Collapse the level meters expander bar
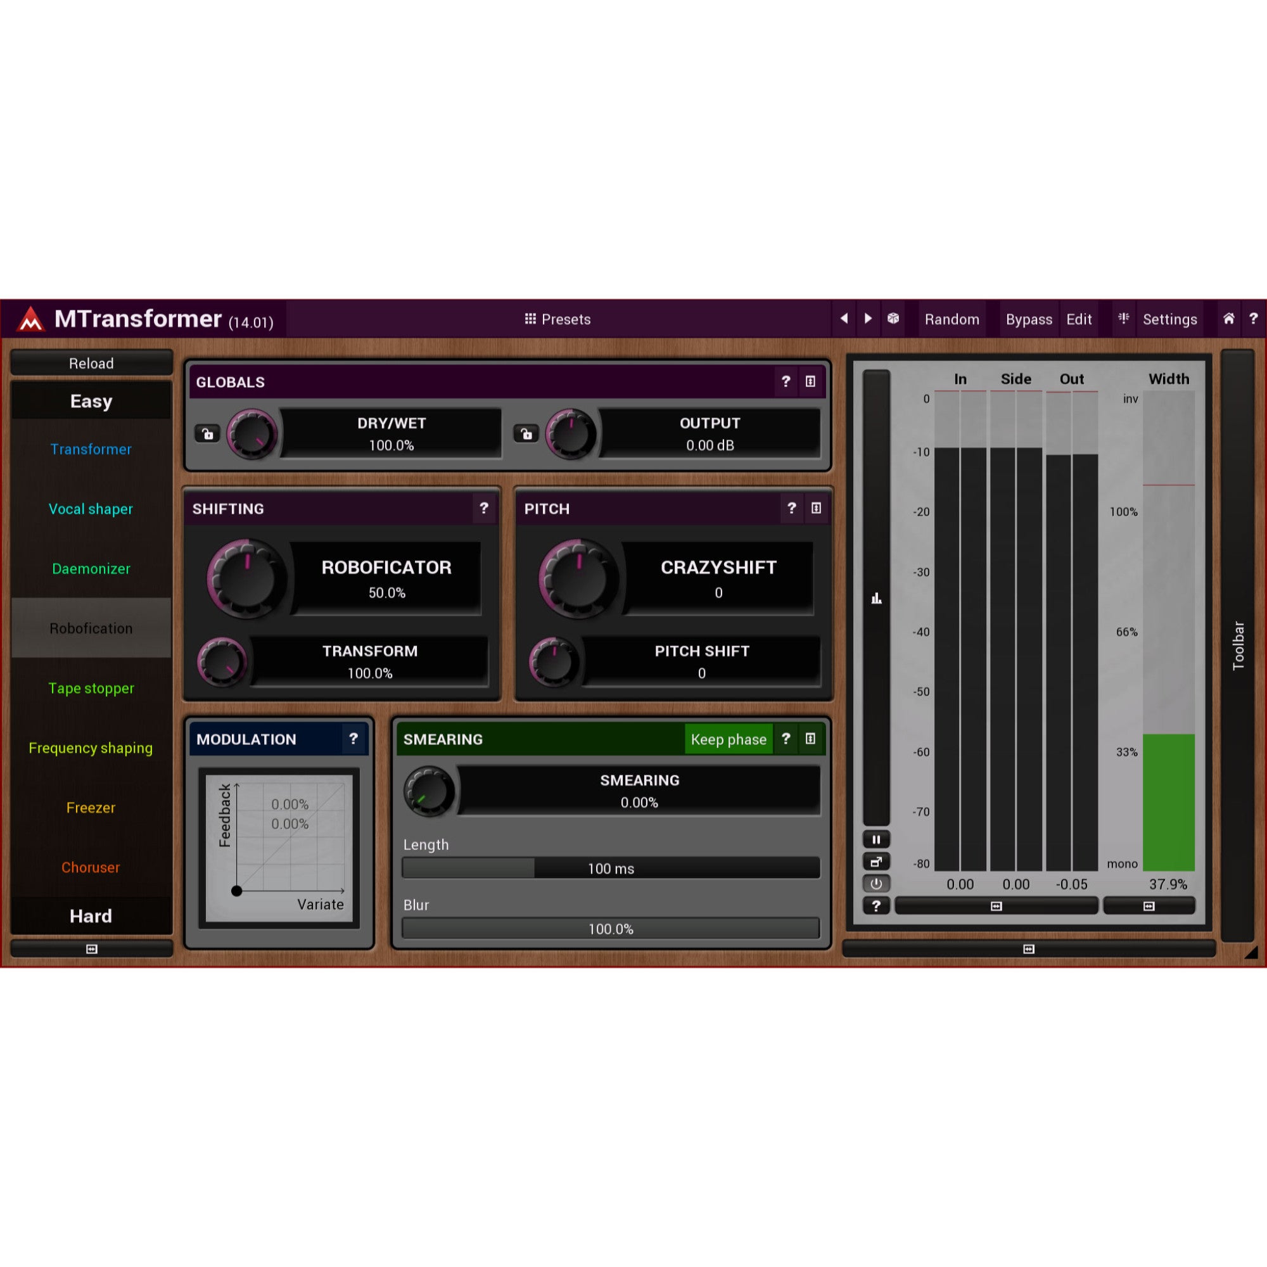 coord(996,907)
